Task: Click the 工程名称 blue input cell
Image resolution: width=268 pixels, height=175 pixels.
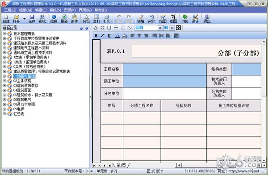Action: point(165,69)
